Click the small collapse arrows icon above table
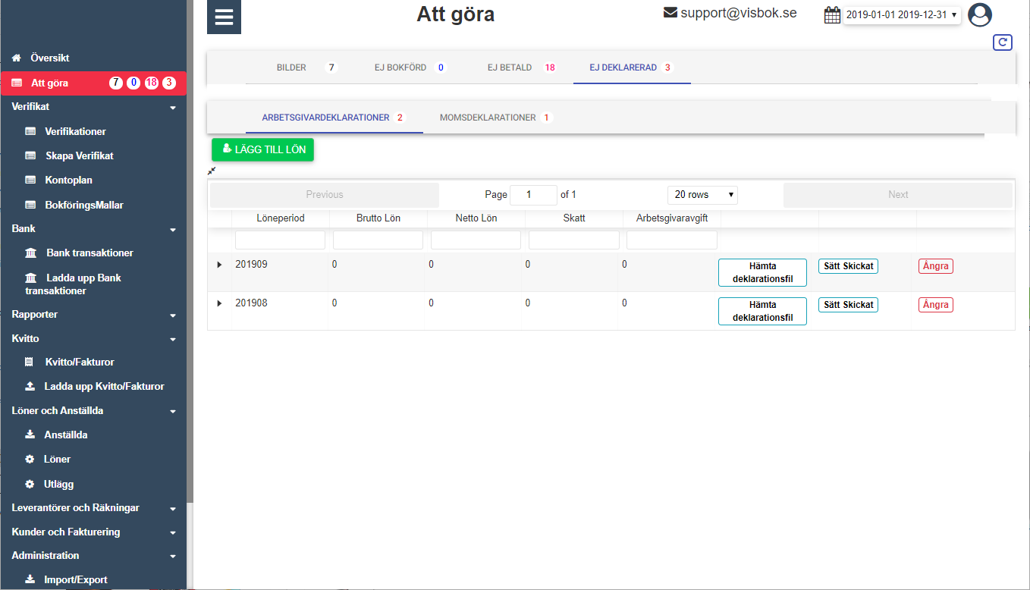The height and width of the screenshot is (590, 1030). [x=212, y=171]
